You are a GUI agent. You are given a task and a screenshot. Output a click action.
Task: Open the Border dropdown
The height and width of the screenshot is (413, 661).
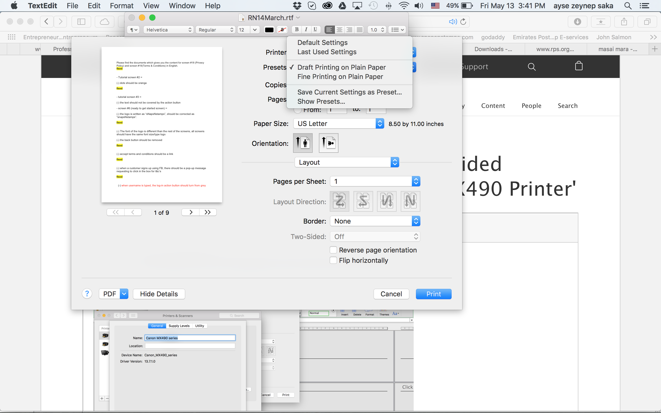click(x=375, y=221)
